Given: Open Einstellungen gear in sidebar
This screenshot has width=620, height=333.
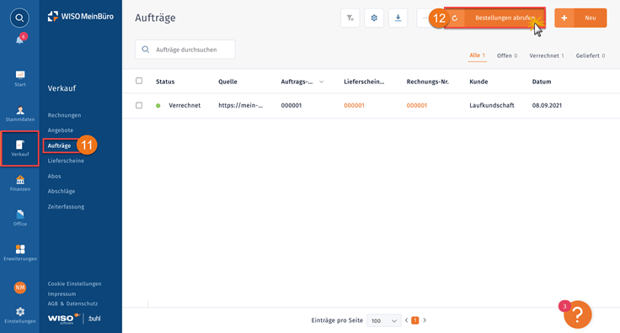Looking at the screenshot, I should [x=19, y=315].
